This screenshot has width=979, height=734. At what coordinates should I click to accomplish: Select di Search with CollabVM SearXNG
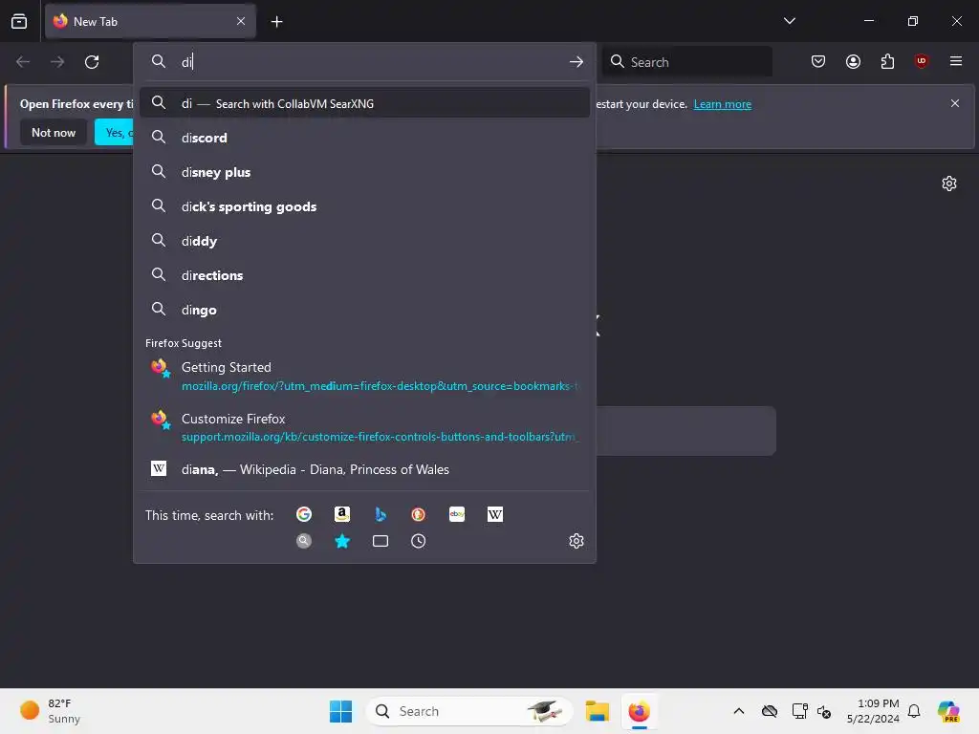coord(364,103)
